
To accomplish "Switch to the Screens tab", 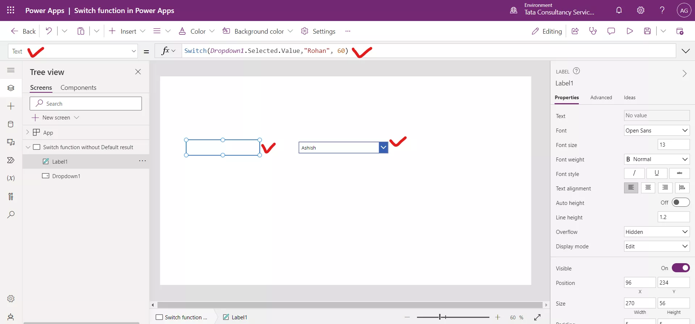I will click(x=41, y=87).
